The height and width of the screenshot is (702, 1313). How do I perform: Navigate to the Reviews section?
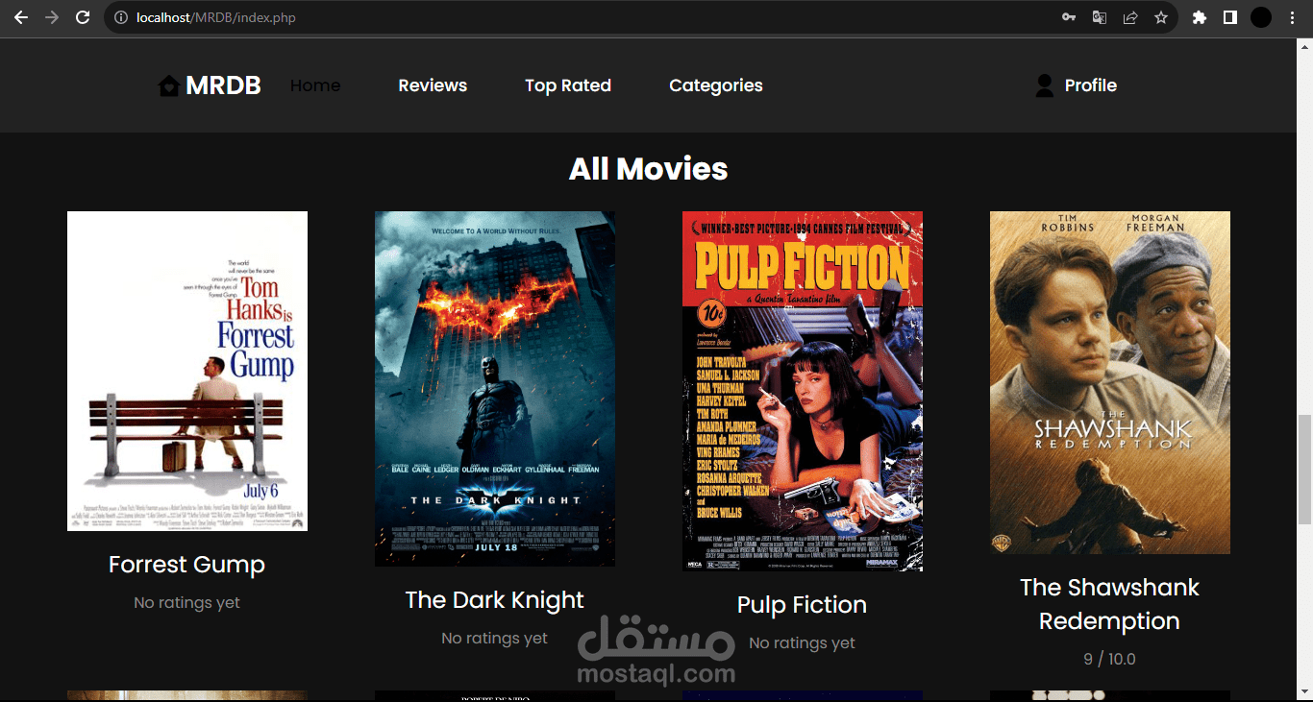[x=433, y=85]
